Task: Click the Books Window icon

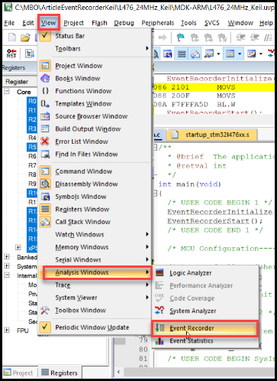Action: pyautogui.click(x=45, y=78)
